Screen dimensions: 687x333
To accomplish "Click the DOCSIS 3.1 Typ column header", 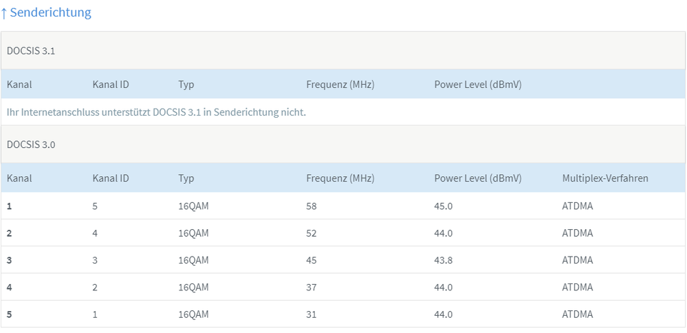I will tap(186, 85).
